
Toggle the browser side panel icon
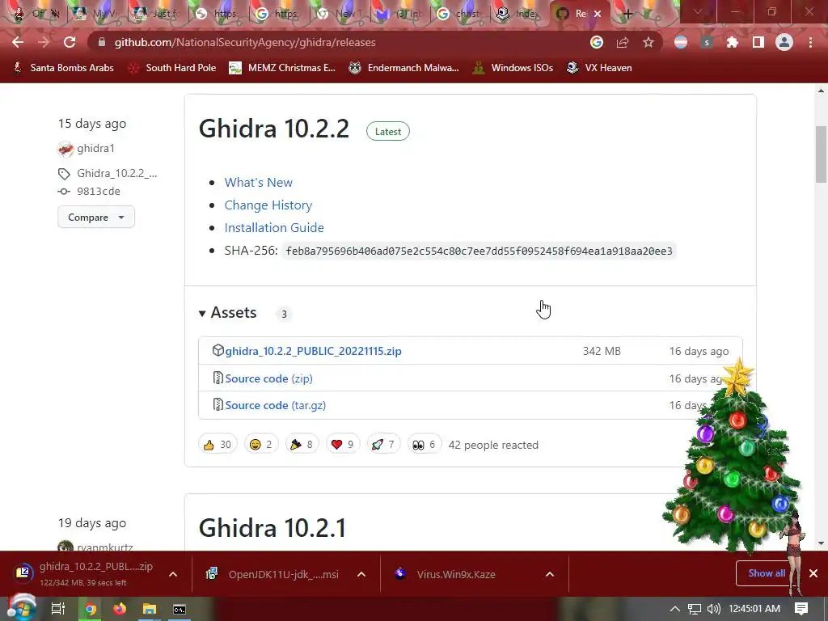758,42
